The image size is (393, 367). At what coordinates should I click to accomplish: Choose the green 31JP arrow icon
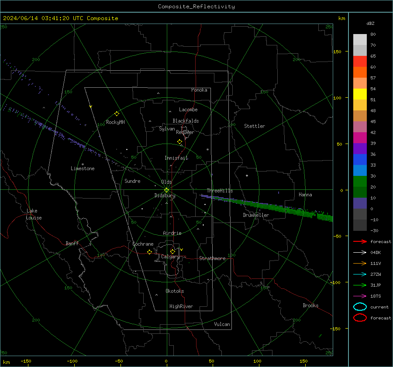(360, 285)
